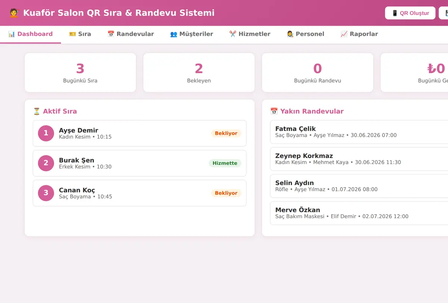Open the Dashboard tab
Screen dimensions: 448x303
coord(30,34)
